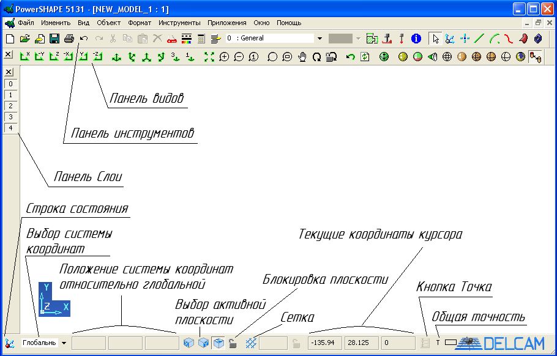Toggle the perspective view cone icon
Image resolution: width=557 pixels, height=356 pixels.
coord(432,57)
